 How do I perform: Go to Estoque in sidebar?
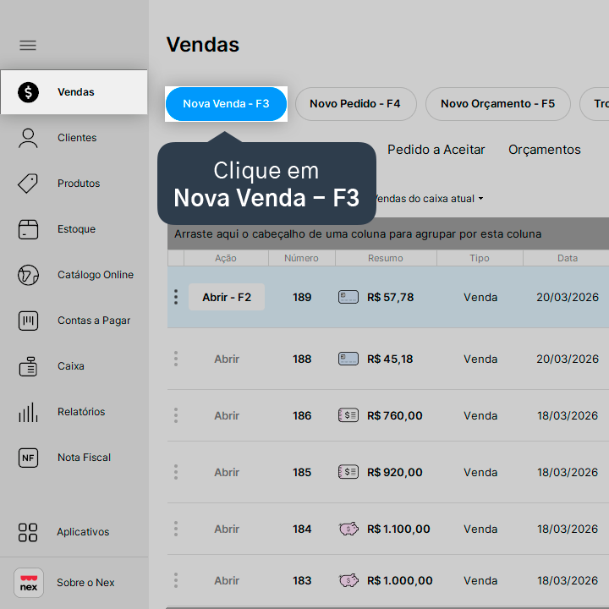(x=76, y=229)
